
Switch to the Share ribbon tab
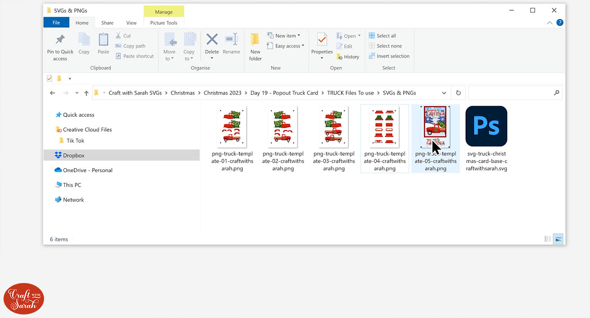[107, 23]
